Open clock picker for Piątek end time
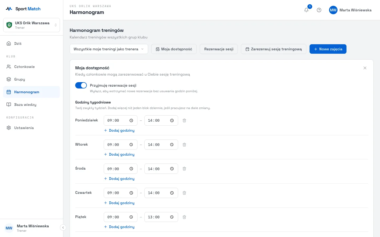Viewport: 380px width, 237px height. [172, 217]
